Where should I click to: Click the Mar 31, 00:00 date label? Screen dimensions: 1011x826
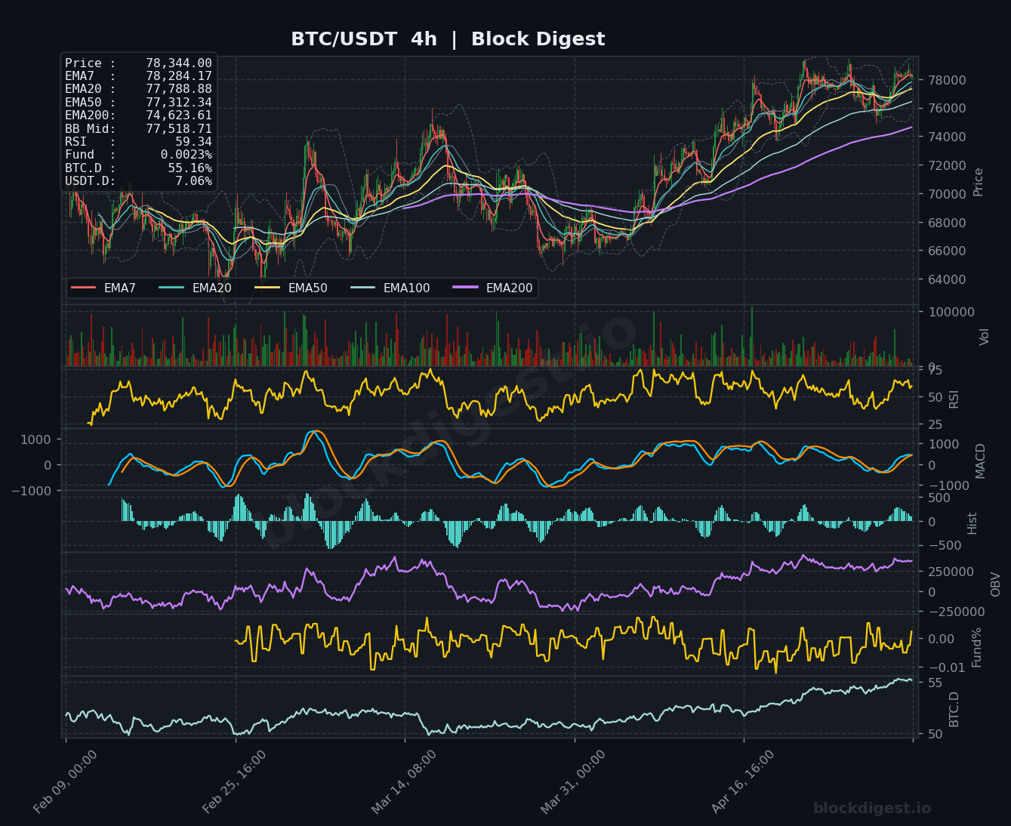point(573,782)
